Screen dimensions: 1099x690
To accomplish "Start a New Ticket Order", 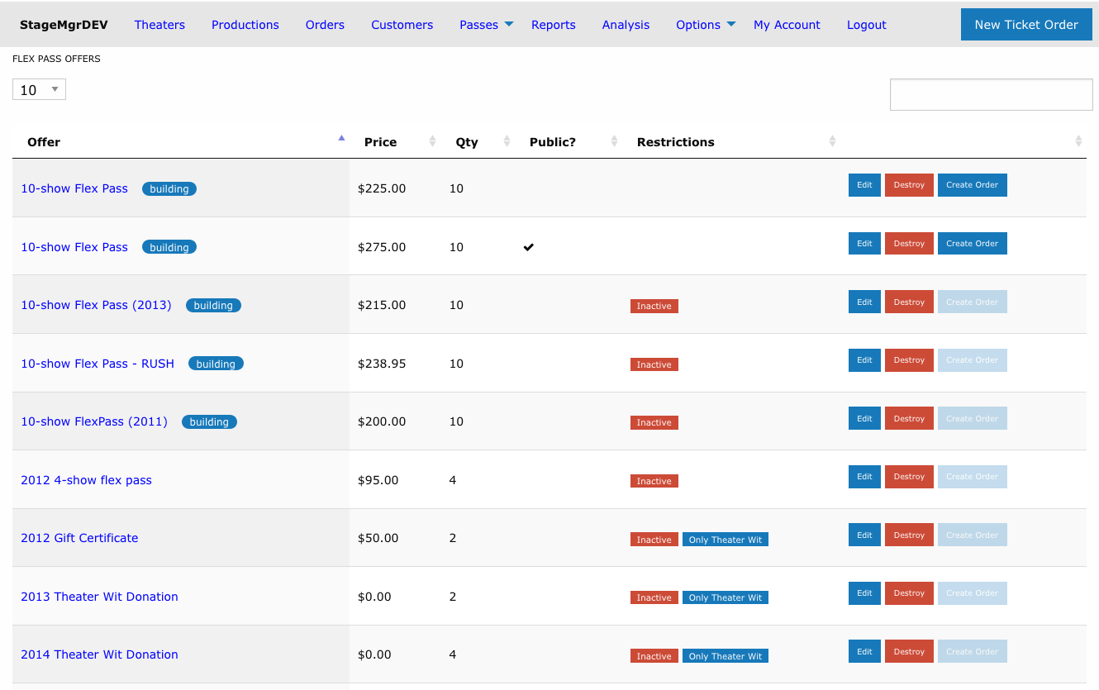I will tap(1026, 25).
